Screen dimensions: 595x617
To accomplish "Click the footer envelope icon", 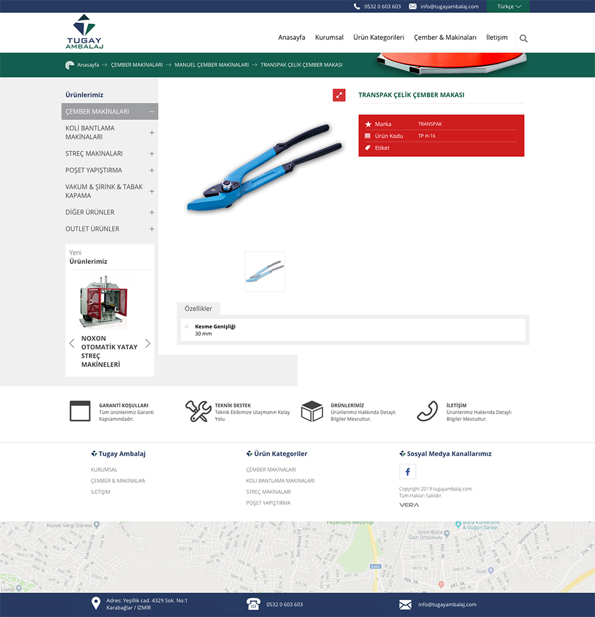I will 405,605.
